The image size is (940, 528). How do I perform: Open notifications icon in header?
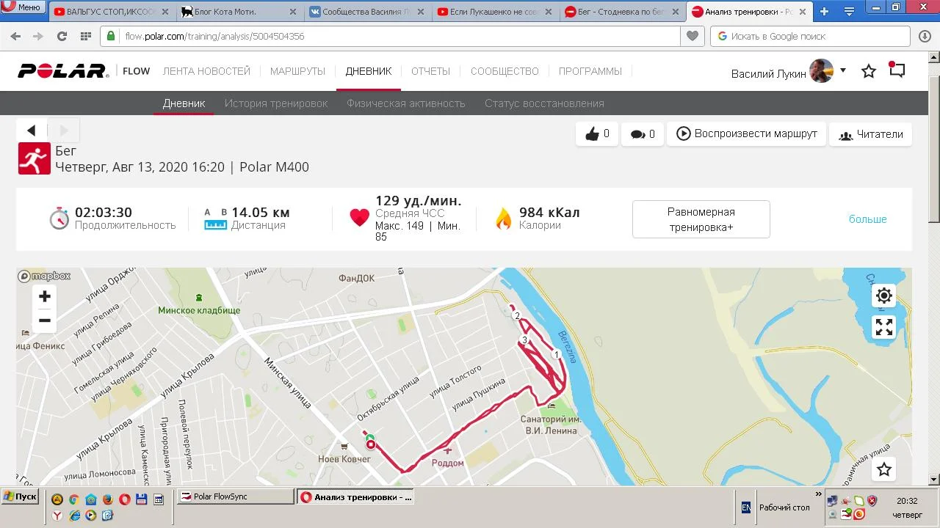tap(897, 70)
